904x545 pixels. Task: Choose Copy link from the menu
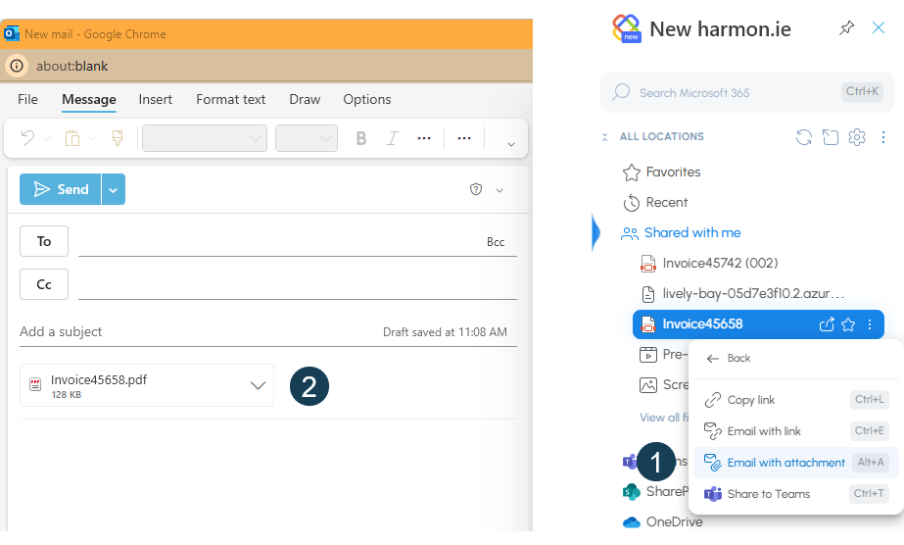coord(795,400)
